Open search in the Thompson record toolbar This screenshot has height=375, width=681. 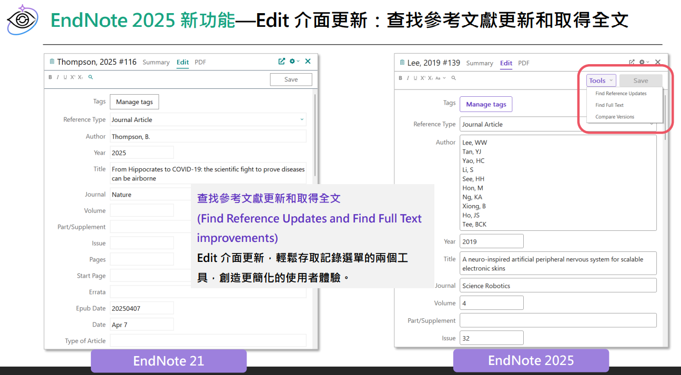pyautogui.click(x=91, y=76)
